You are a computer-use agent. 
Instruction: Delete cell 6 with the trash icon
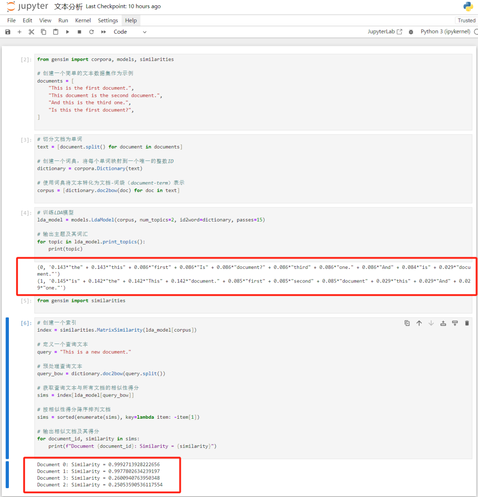[467, 323]
